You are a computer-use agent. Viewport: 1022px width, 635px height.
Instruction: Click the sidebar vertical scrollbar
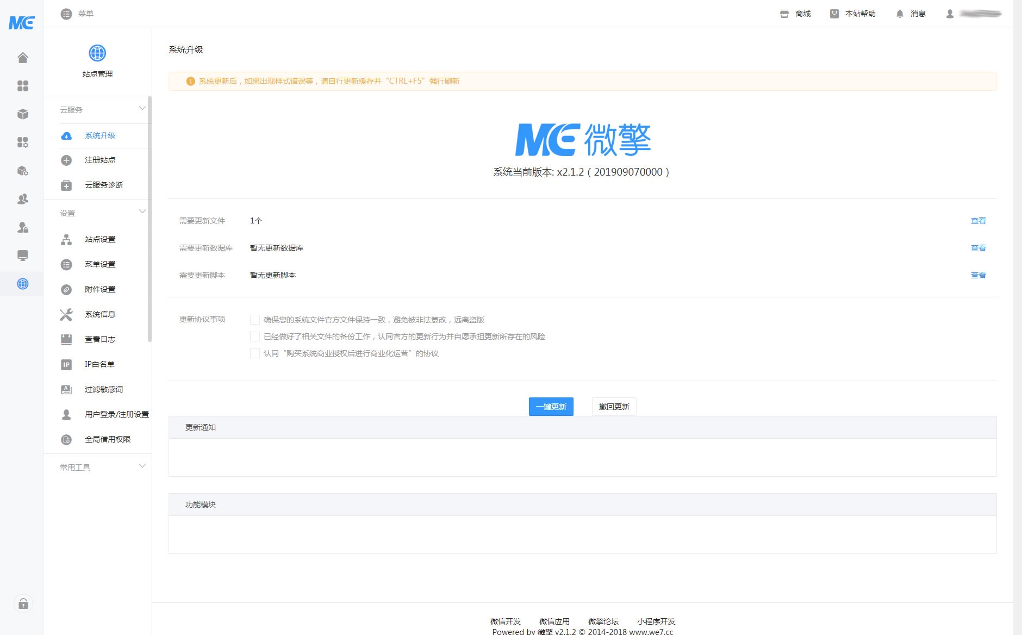pos(149,219)
